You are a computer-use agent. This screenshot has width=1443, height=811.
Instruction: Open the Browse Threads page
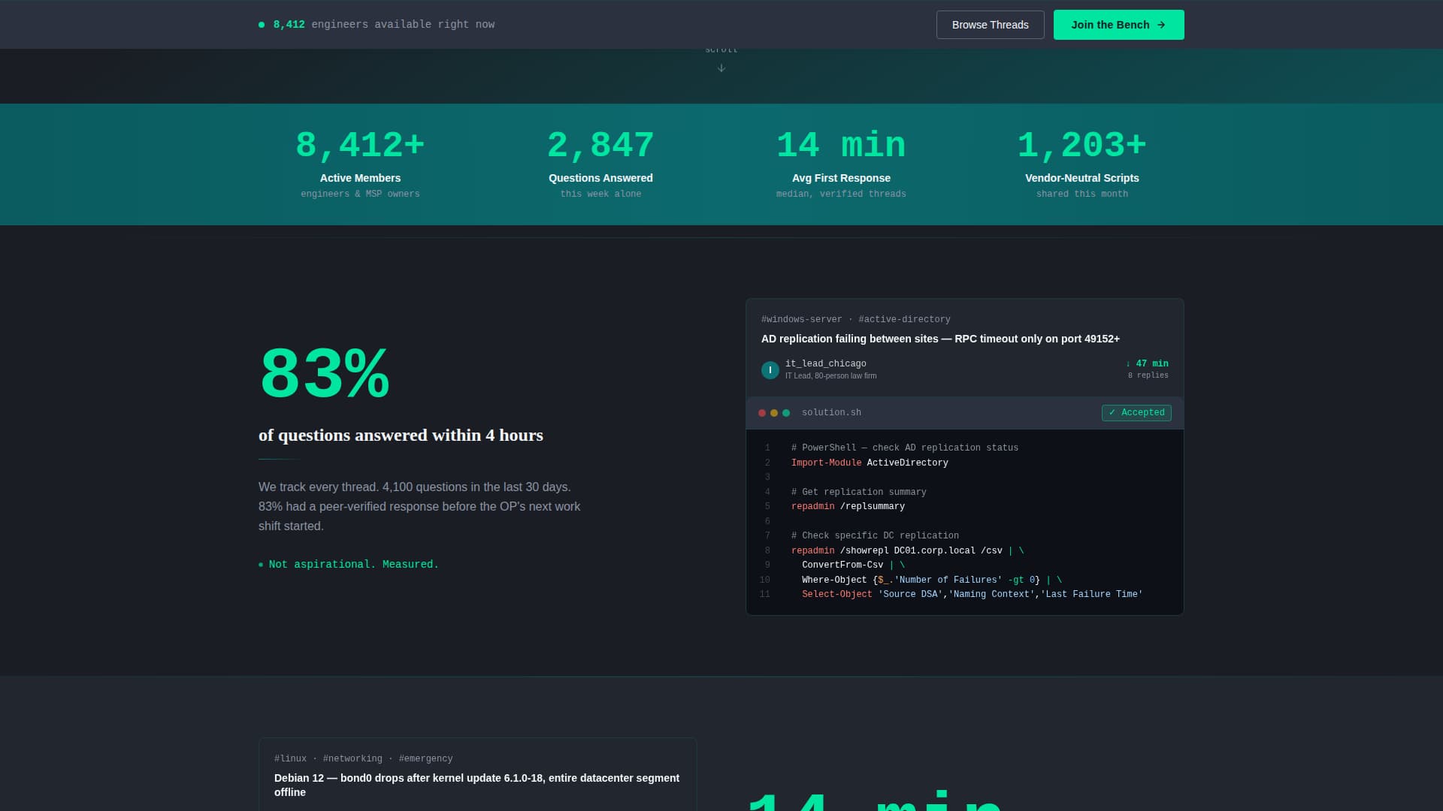pos(990,24)
